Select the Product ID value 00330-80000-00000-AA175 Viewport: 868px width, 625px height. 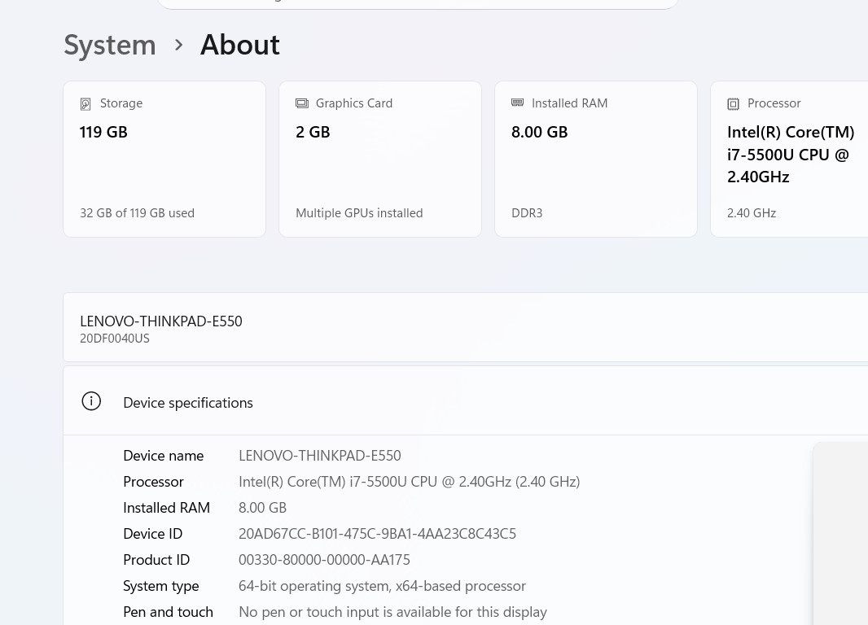coord(324,560)
